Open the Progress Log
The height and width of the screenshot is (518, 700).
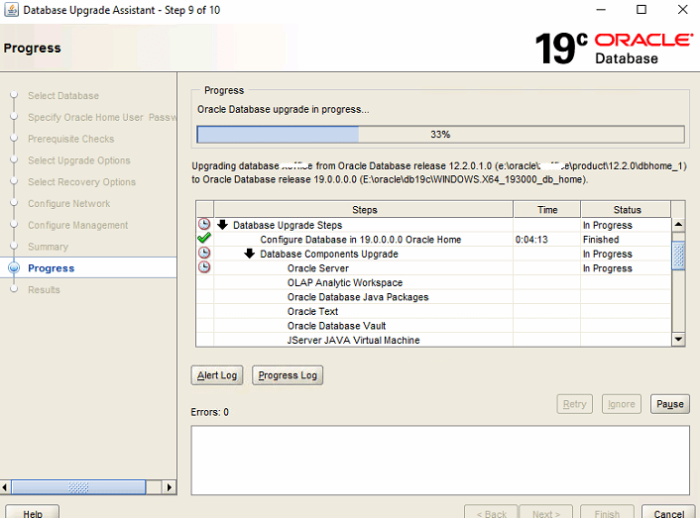click(x=288, y=375)
